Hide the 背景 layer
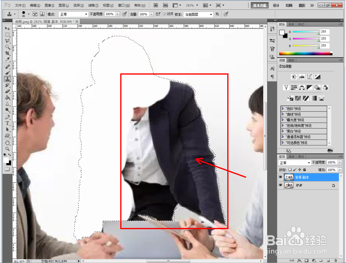 [x=280, y=185]
